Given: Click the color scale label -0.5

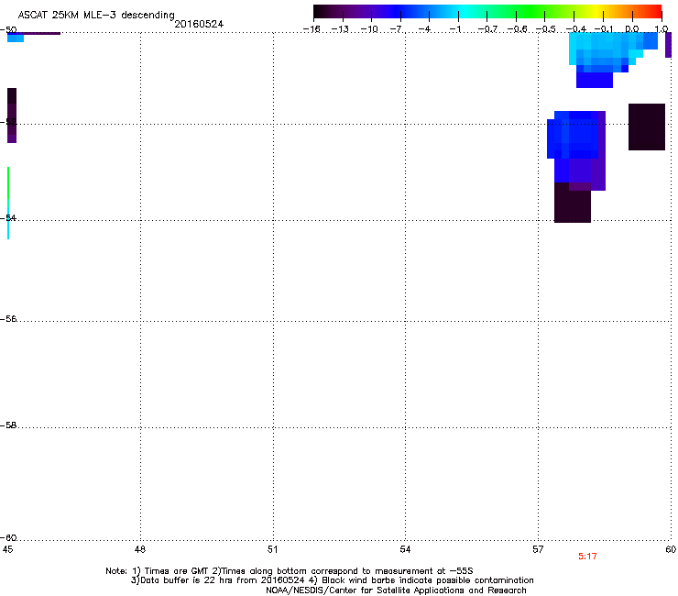Looking at the screenshot, I should click(x=545, y=29).
